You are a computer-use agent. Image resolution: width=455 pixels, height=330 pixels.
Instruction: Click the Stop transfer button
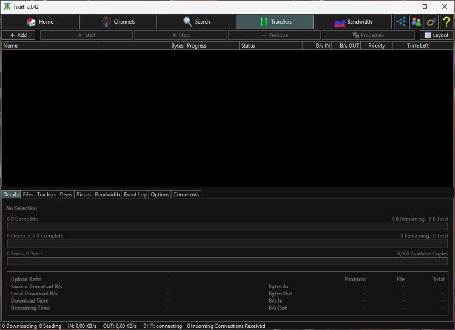pos(180,35)
